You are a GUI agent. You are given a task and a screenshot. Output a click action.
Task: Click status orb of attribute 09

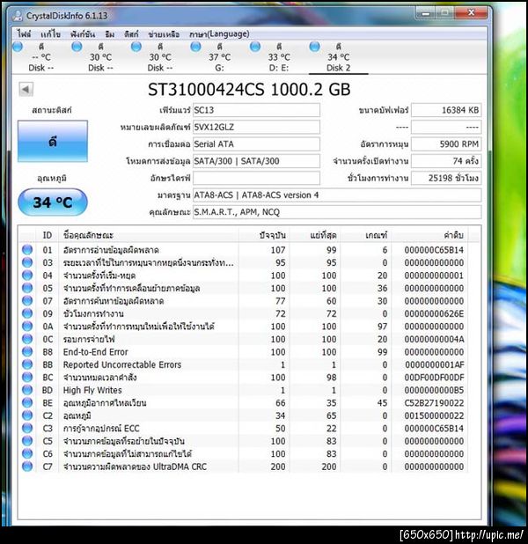pyautogui.click(x=27, y=313)
